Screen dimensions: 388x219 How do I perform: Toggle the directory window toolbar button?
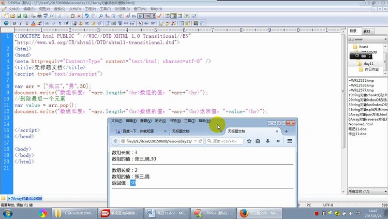coord(174,16)
